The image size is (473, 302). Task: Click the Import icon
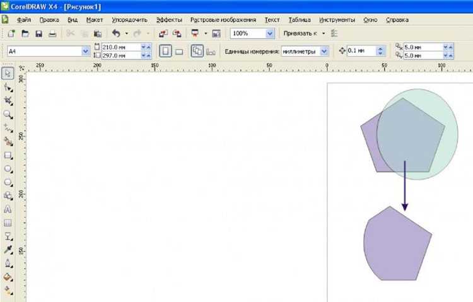click(x=163, y=33)
